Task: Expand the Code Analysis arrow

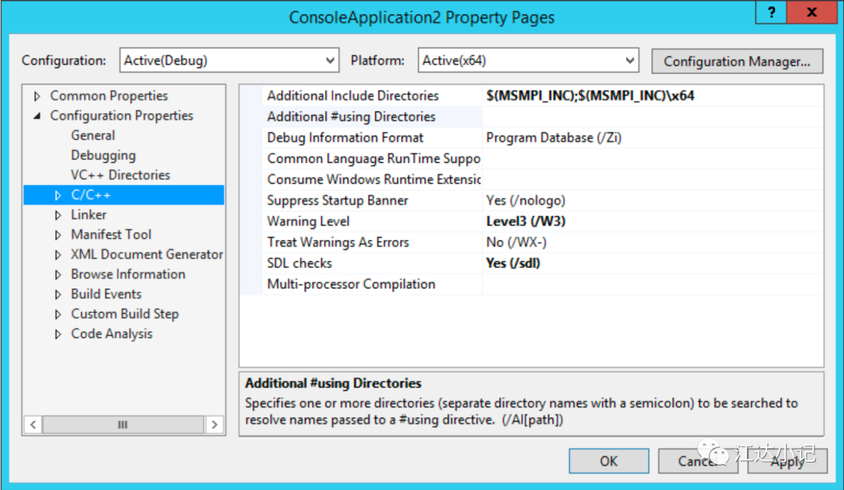Action: (58, 334)
